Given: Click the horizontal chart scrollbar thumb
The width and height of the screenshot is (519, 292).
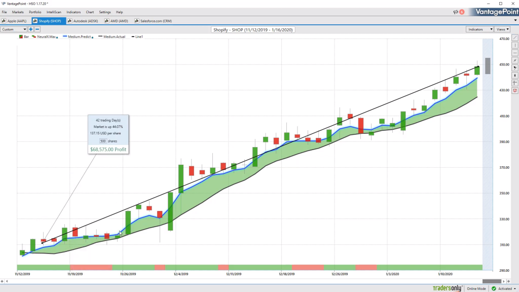Looking at the screenshot, I should (492, 281).
